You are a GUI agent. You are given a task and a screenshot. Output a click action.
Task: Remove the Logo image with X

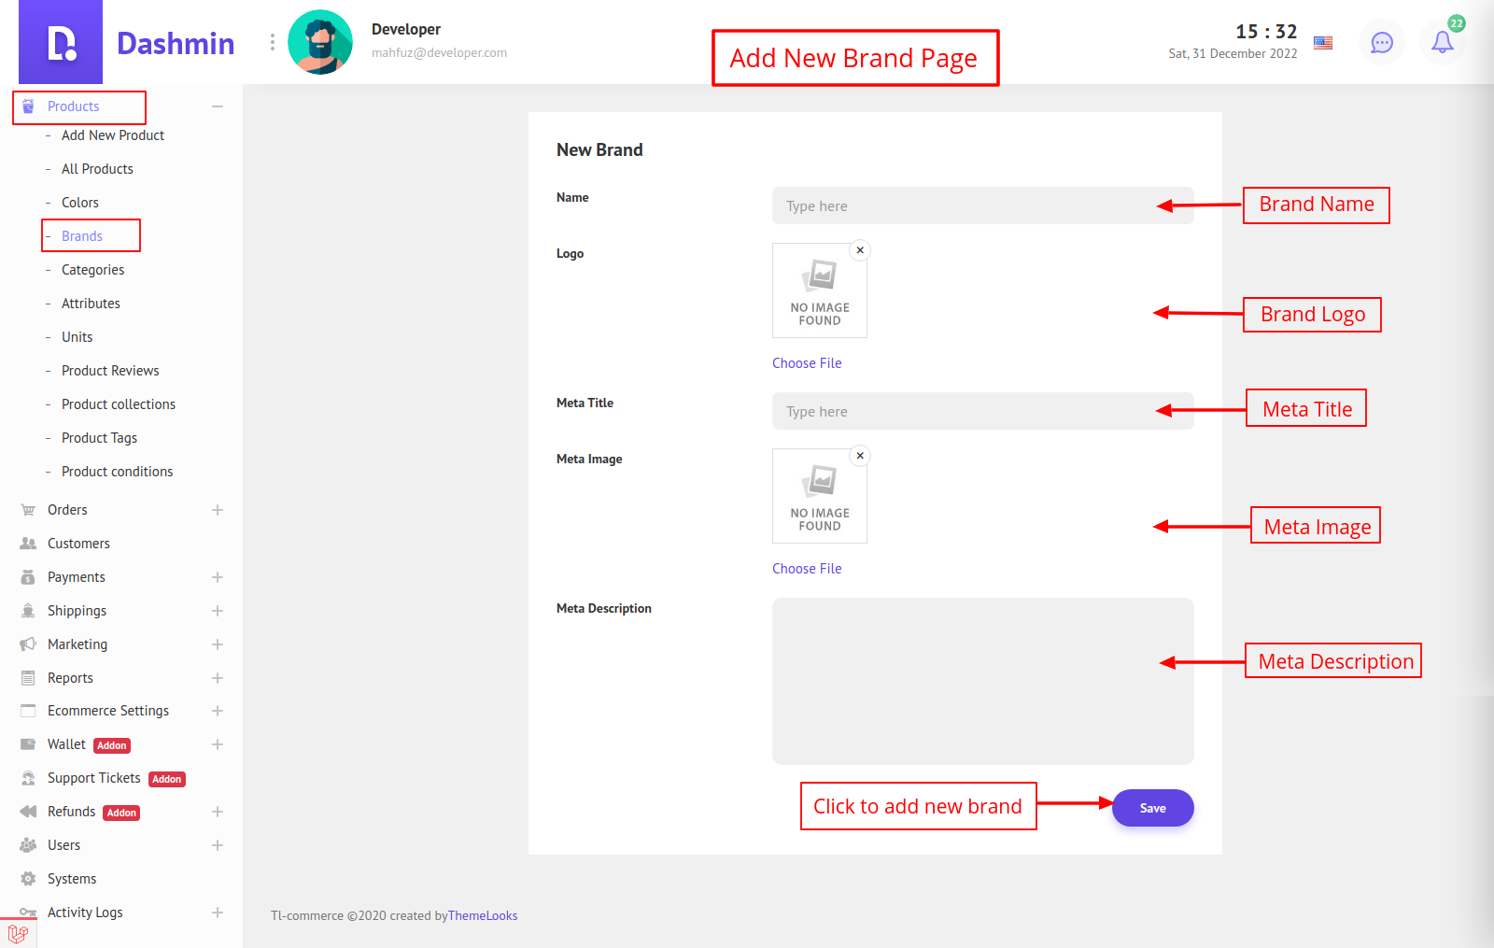tap(860, 250)
